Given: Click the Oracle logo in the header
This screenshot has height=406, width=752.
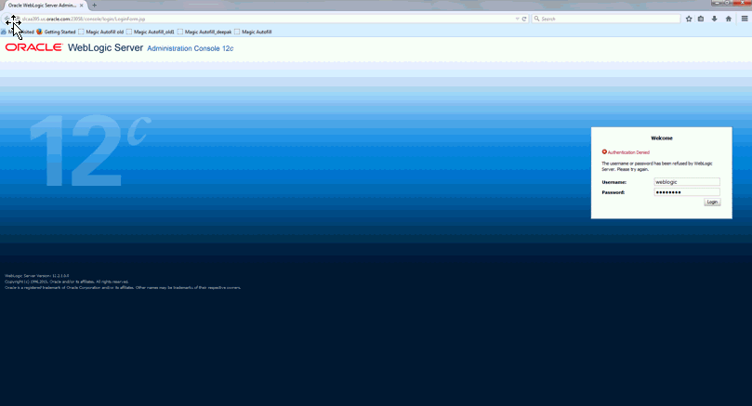Looking at the screenshot, I should pyautogui.click(x=33, y=47).
